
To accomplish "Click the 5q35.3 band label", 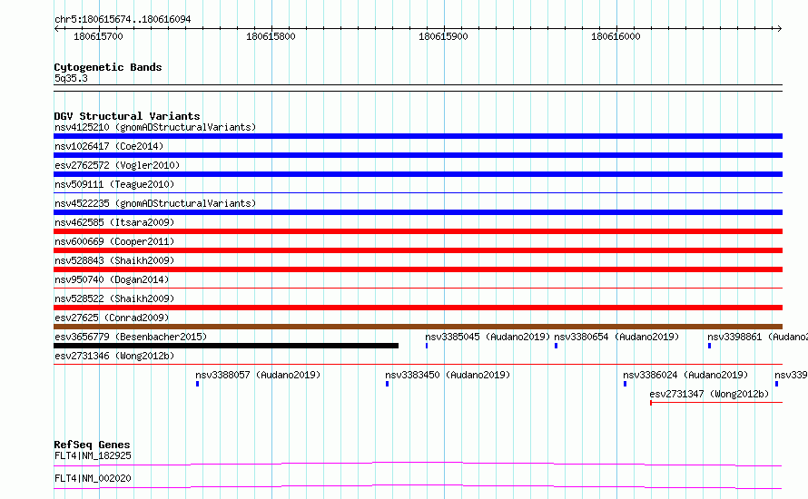I will (x=71, y=78).
